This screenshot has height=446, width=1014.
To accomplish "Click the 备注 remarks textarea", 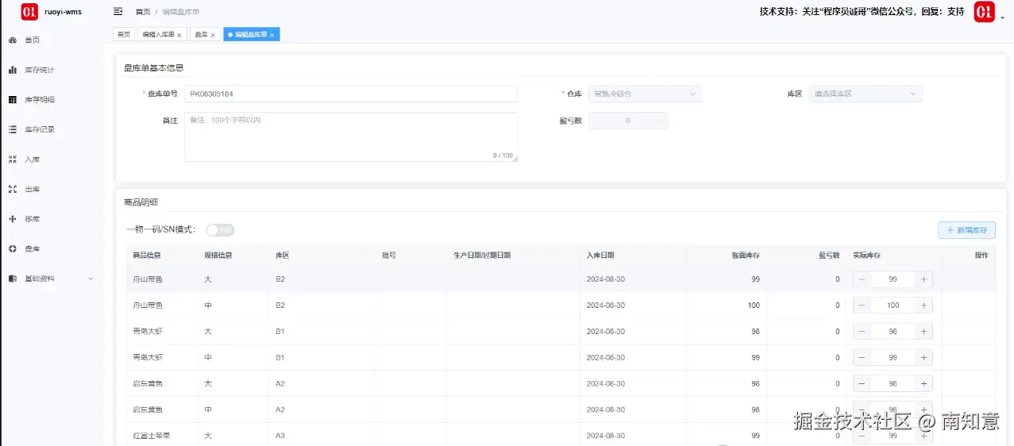I will coord(351,136).
